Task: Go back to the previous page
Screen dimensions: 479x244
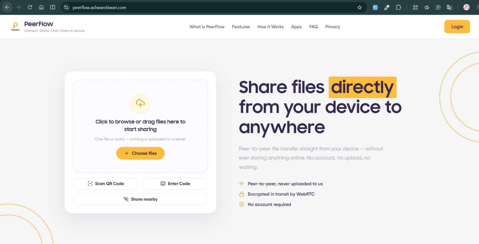Action: coord(7,7)
